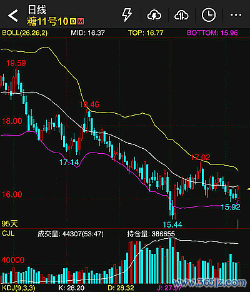Tap the yellow D badge
Screen dimensions: 250x292
(73, 21)
